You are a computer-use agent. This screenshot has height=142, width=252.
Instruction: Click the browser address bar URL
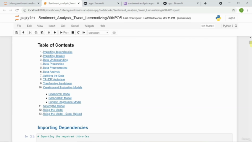[x=104, y=10]
